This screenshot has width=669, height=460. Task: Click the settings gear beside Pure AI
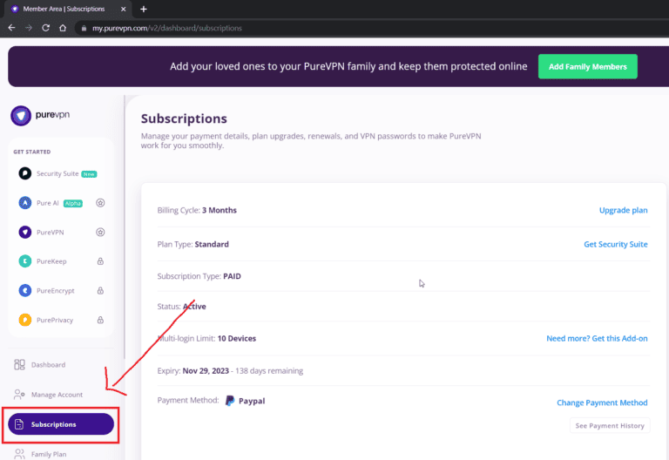(x=100, y=203)
